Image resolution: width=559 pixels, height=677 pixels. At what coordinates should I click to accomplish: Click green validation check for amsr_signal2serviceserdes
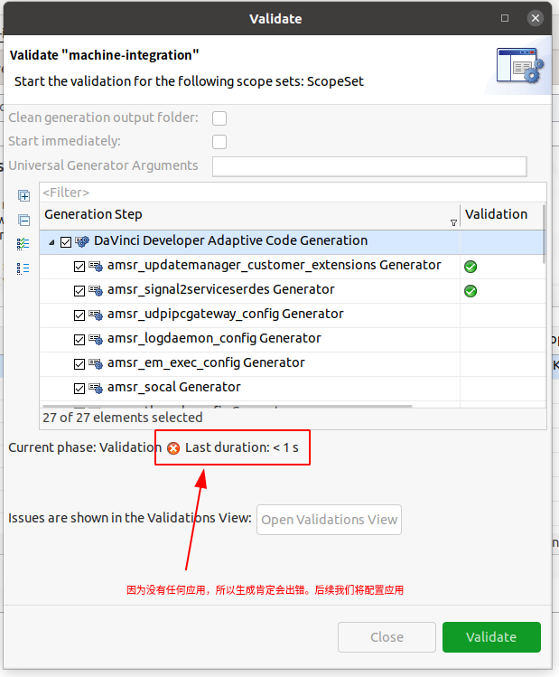pos(470,291)
